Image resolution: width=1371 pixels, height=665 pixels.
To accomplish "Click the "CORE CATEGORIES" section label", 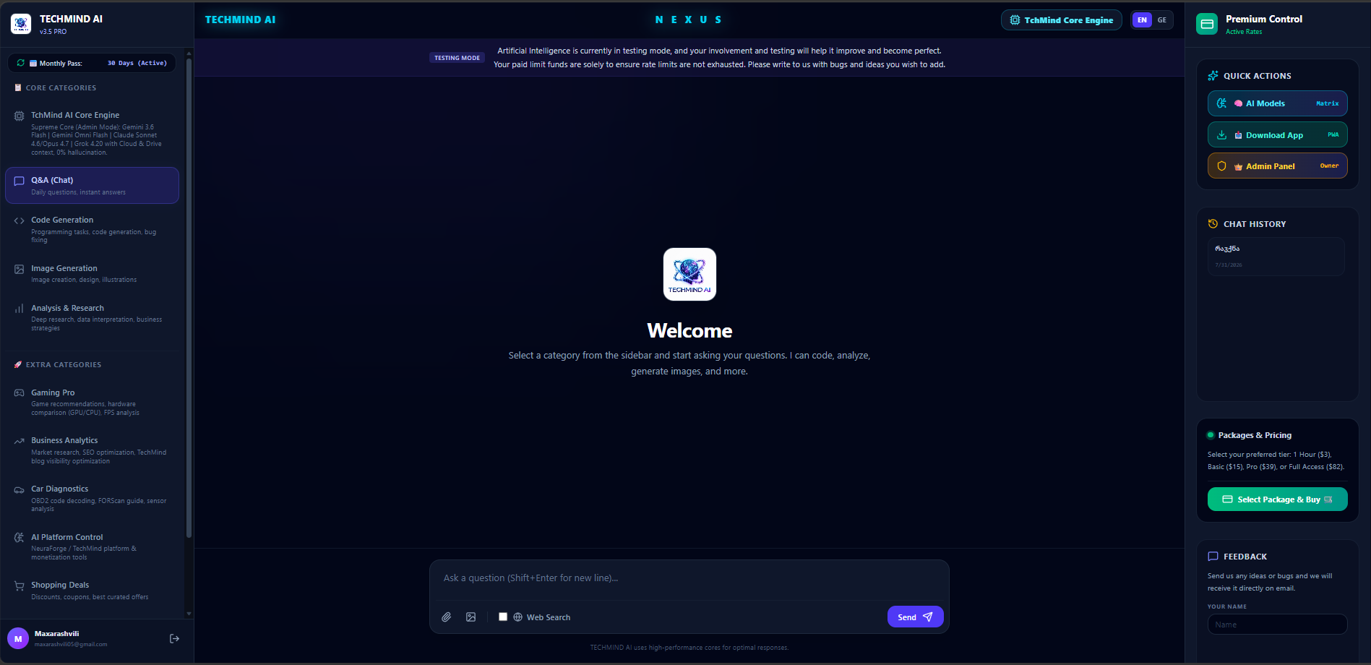I will [x=61, y=88].
